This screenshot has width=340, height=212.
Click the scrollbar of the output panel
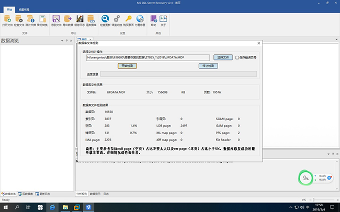point(337,175)
